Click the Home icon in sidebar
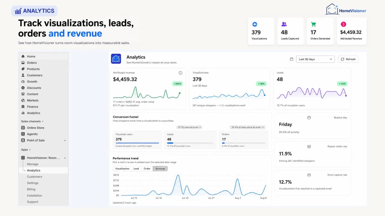 23,56
